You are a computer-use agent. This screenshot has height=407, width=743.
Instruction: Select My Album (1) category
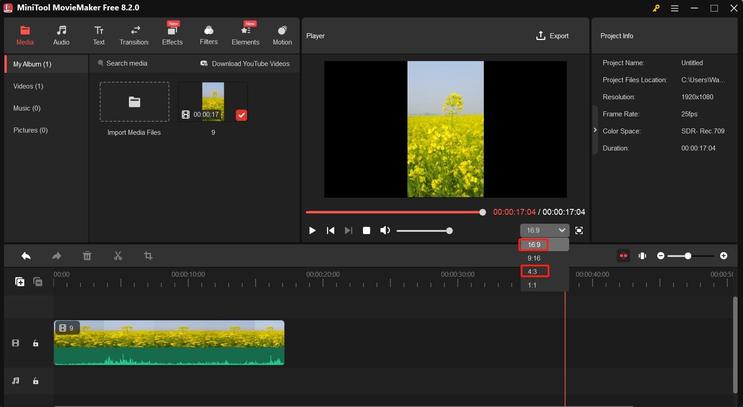(x=47, y=64)
